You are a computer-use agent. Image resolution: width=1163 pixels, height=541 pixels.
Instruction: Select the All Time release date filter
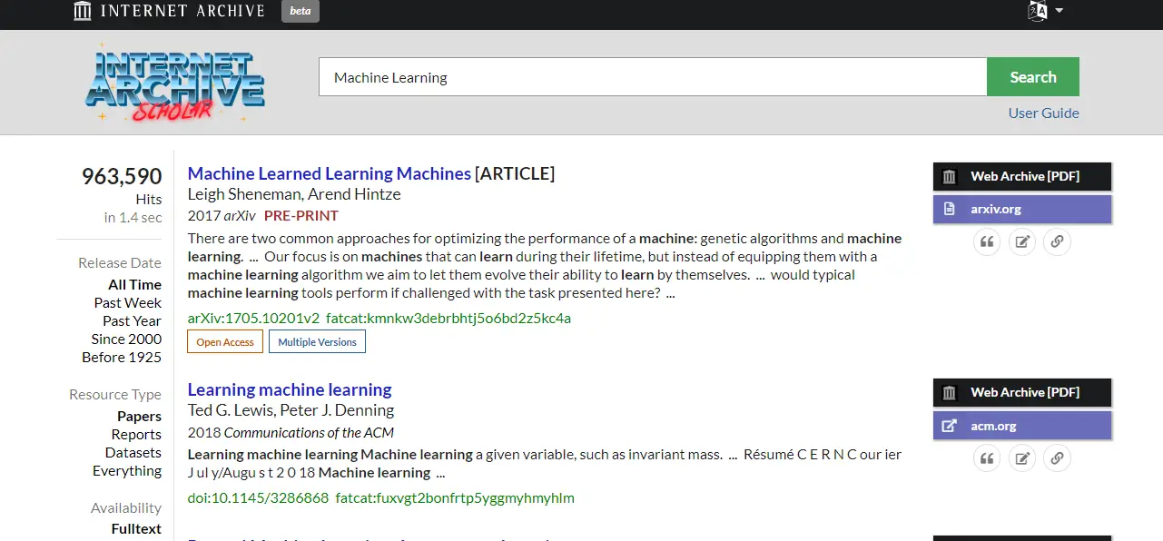134,284
